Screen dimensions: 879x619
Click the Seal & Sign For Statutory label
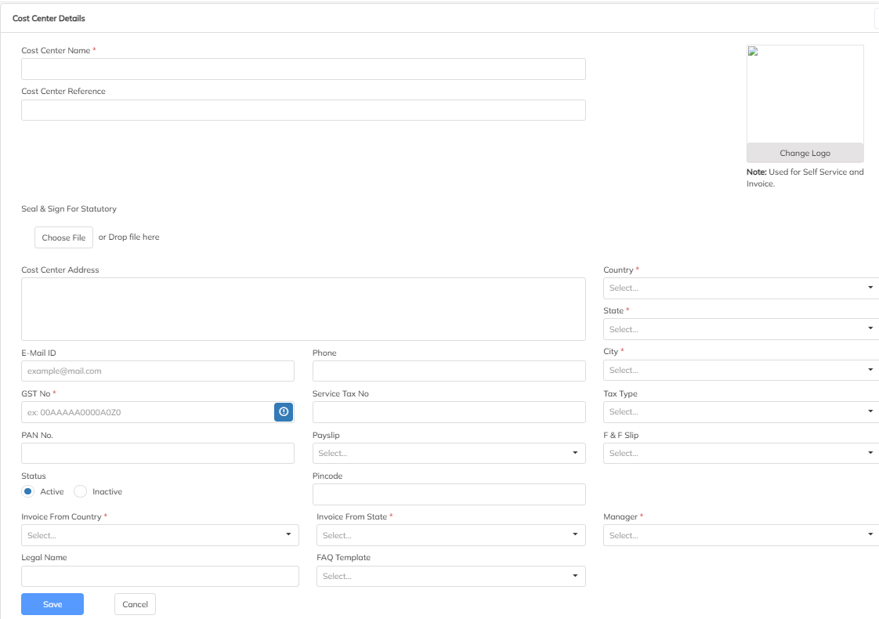click(69, 208)
